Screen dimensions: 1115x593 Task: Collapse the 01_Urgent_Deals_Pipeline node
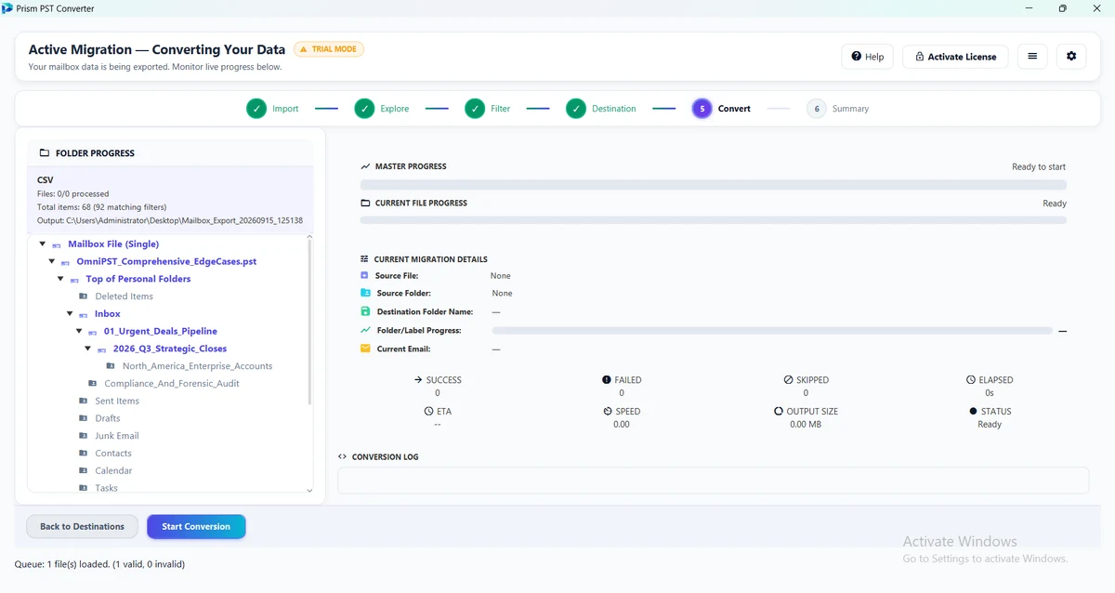click(79, 332)
